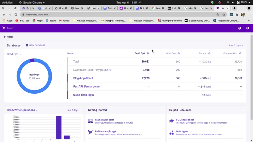Image resolution: width=253 pixels, height=142 pixels.
Task: Click the Read Ops column help icon
Action: tap(148, 53)
